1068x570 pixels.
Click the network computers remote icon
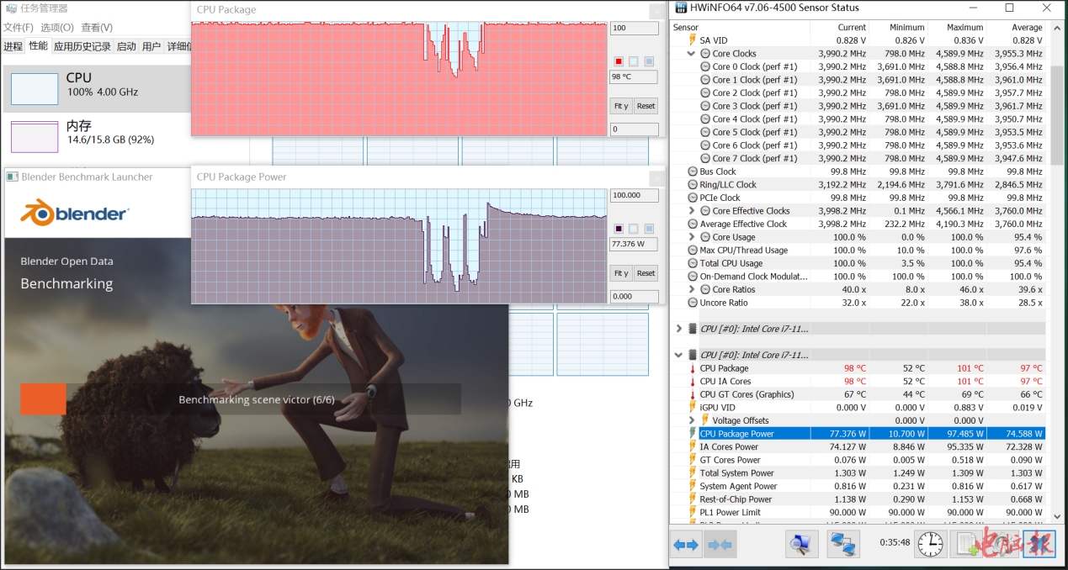(x=842, y=545)
